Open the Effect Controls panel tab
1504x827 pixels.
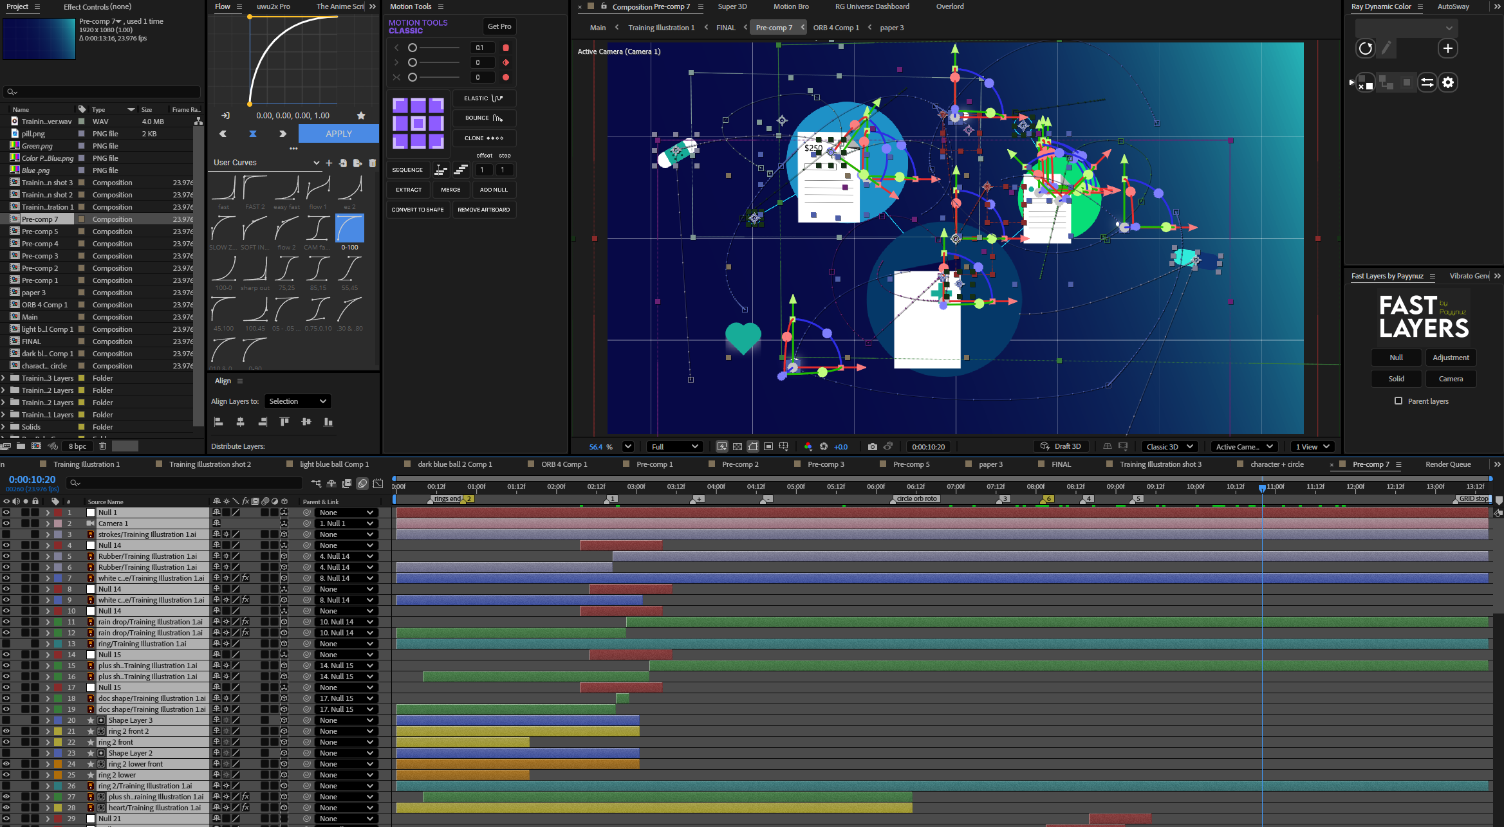pyautogui.click(x=98, y=6)
